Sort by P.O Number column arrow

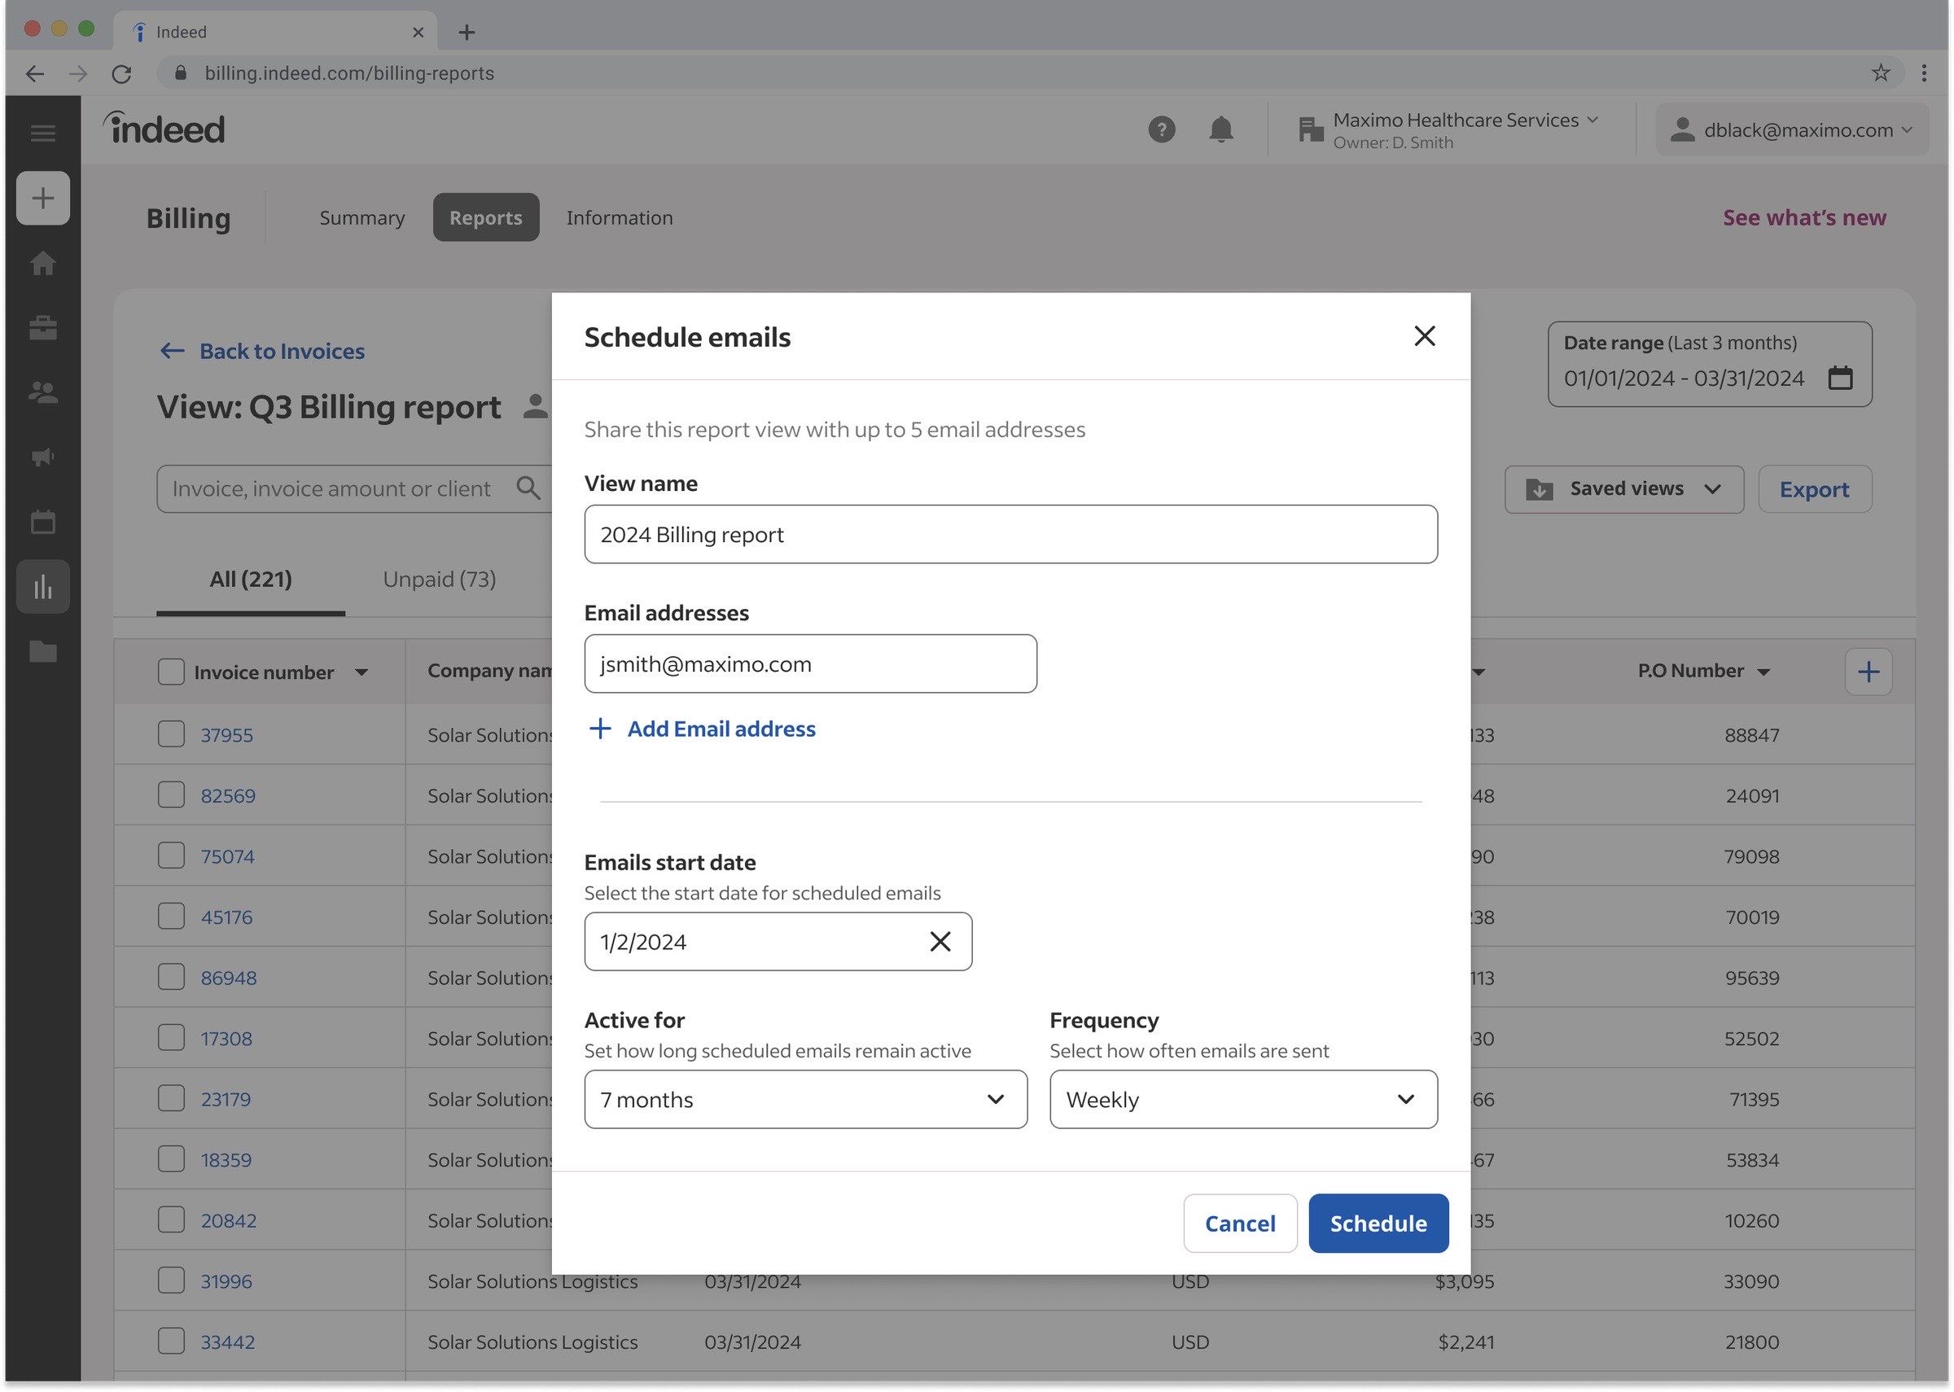[1763, 672]
